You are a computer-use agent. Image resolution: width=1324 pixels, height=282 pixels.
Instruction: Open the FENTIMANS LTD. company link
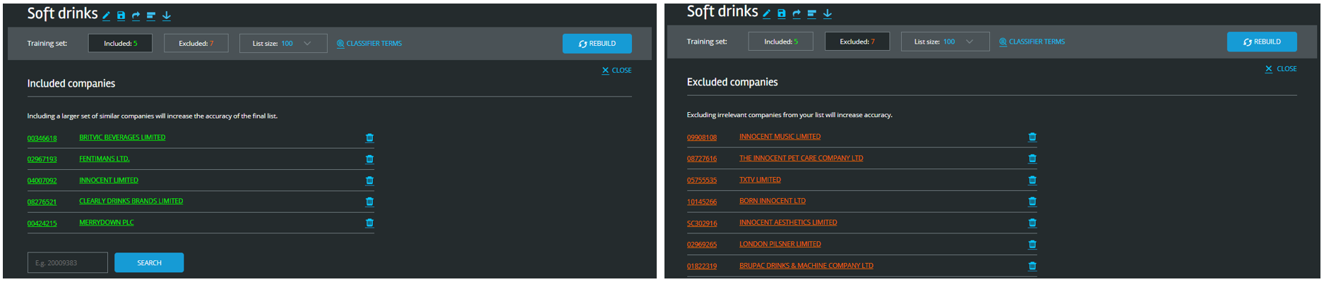(105, 159)
